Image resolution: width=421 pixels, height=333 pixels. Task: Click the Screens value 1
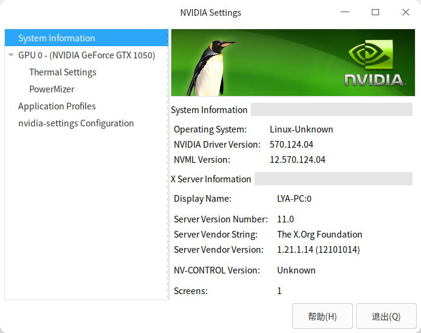tap(279, 291)
